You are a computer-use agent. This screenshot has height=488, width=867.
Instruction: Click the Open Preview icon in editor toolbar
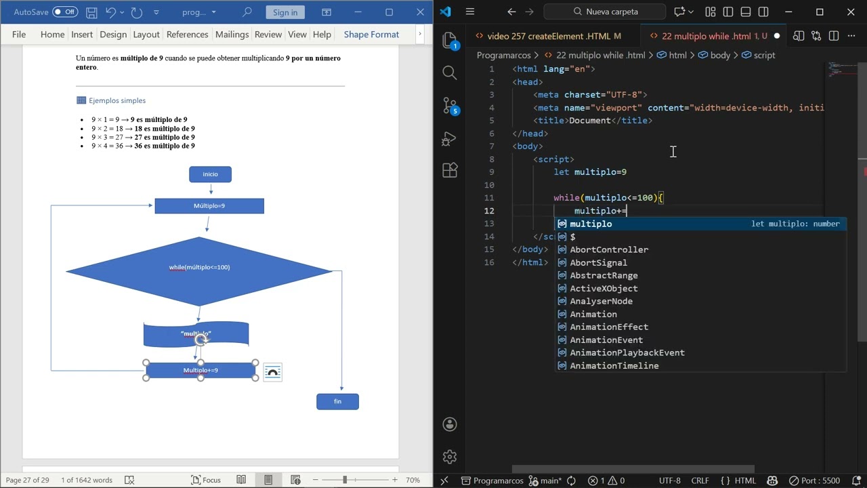tap(799, 36)
